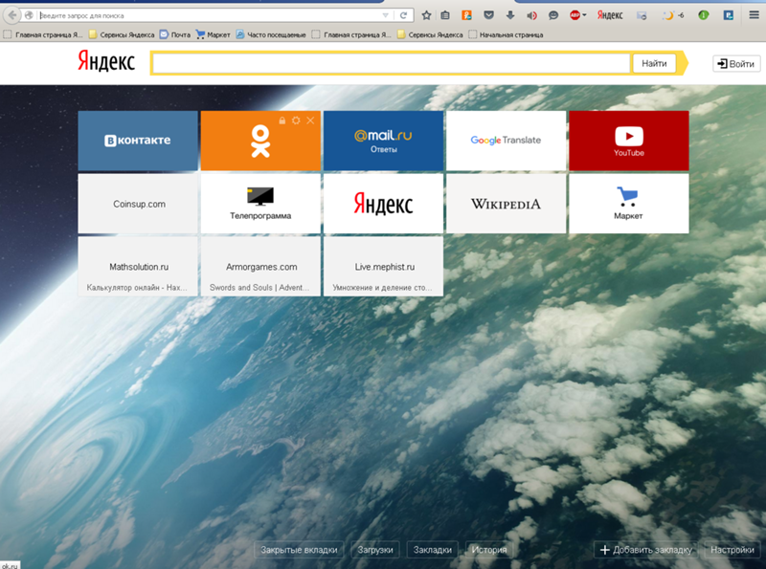The image size is (766, 569).
Task: Click the blue P extension icon
Action: [x=729, y=15]
